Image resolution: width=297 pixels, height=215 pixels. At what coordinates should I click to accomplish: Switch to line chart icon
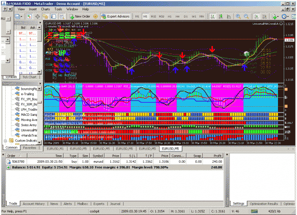coord(229,17)
